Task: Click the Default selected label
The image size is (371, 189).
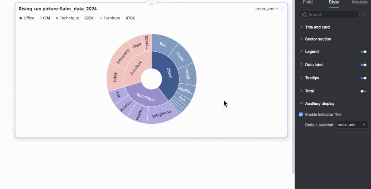Action: [319, 125]
